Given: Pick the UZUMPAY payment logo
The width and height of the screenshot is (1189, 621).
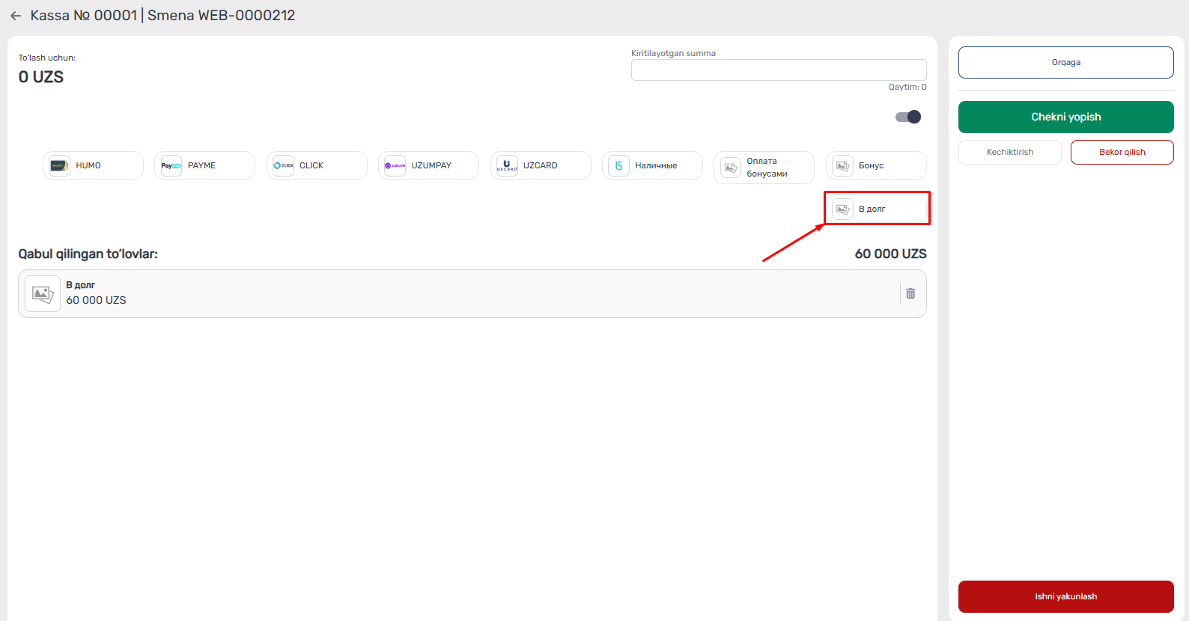Looking at the screenshot, I should click(395, 165).
